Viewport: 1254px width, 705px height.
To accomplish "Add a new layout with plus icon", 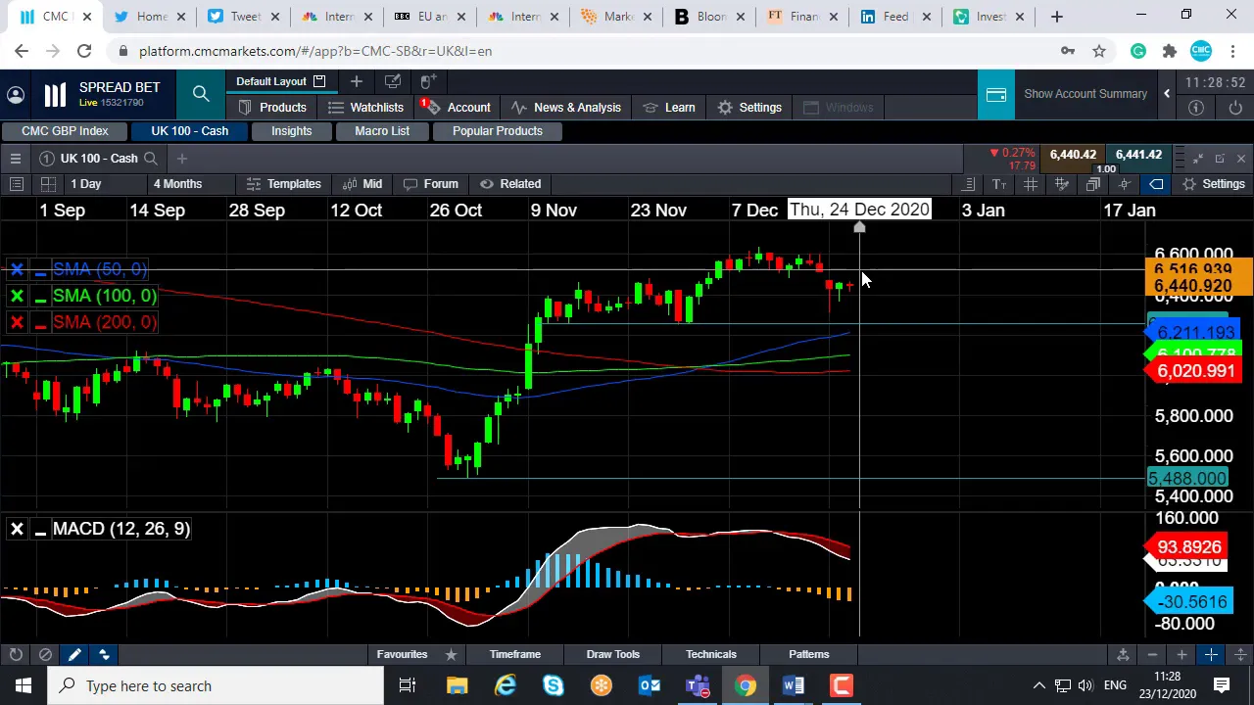I will click(357, 81).
